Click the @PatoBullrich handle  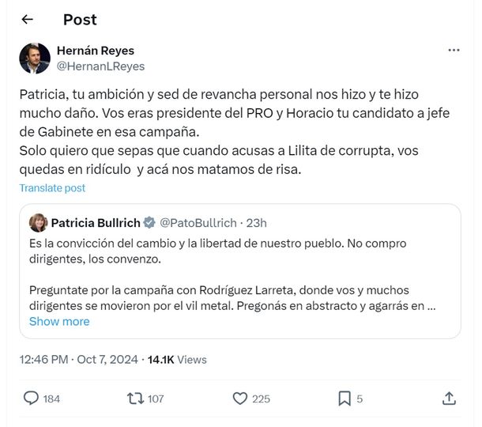pos(196,223)
